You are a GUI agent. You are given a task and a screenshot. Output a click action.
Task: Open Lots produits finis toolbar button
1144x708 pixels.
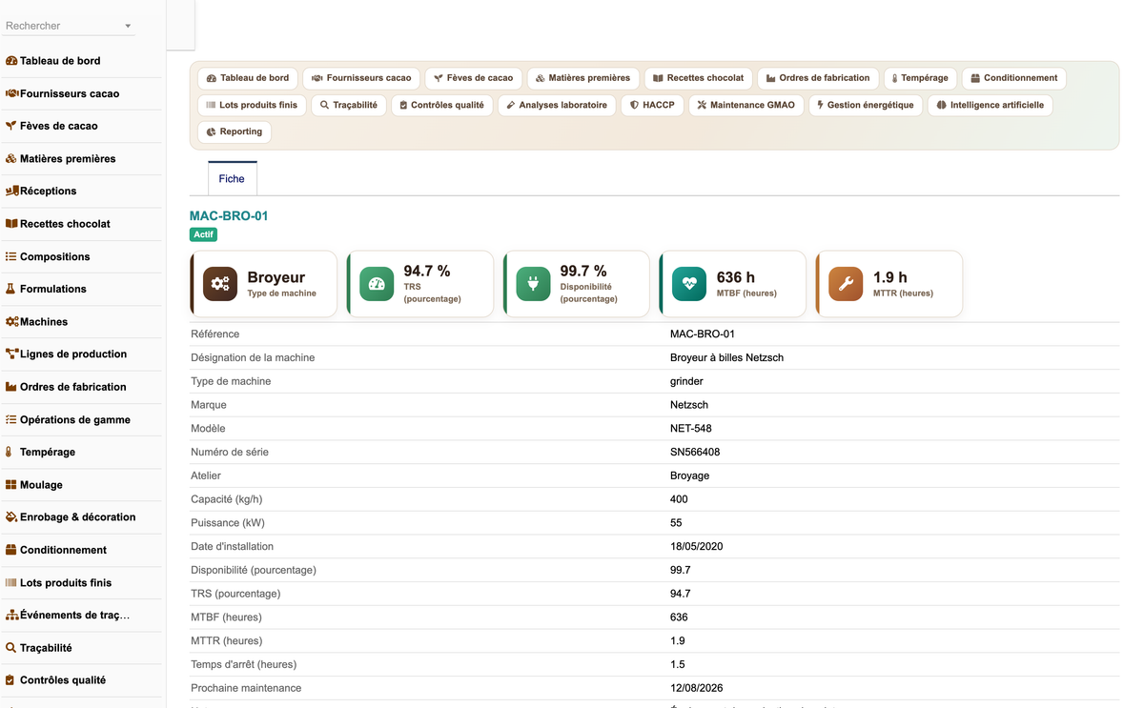tap(252, 105)
